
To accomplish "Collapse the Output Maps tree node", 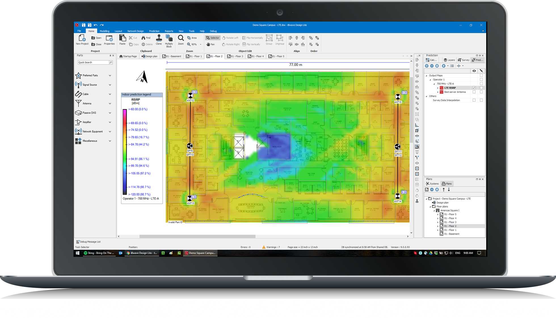I will click(x=427, y=75).
